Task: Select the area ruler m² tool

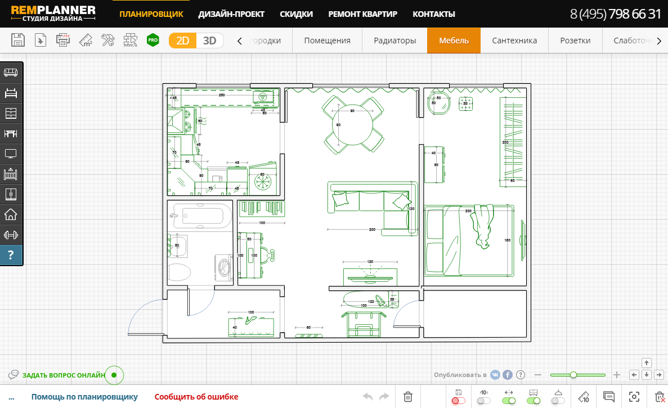Action: [x=86, y=41]
